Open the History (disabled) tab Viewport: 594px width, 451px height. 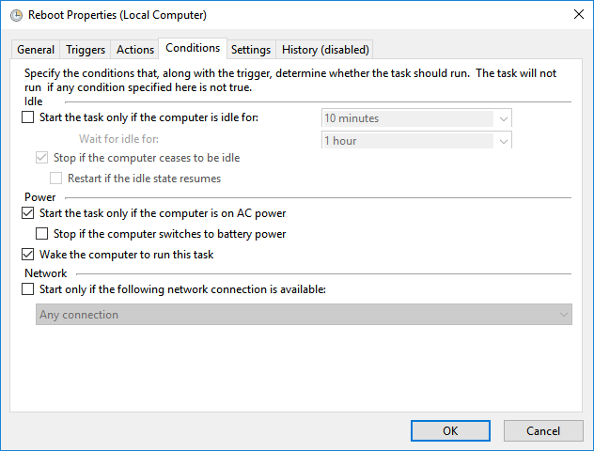point(325,50)
